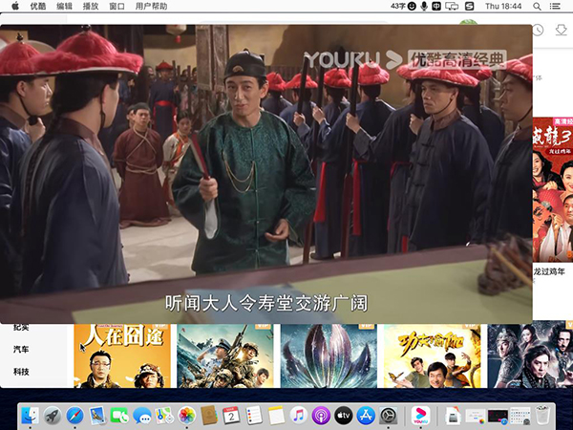Click the microphone icon in menu bar

click(x=424, y=6)
